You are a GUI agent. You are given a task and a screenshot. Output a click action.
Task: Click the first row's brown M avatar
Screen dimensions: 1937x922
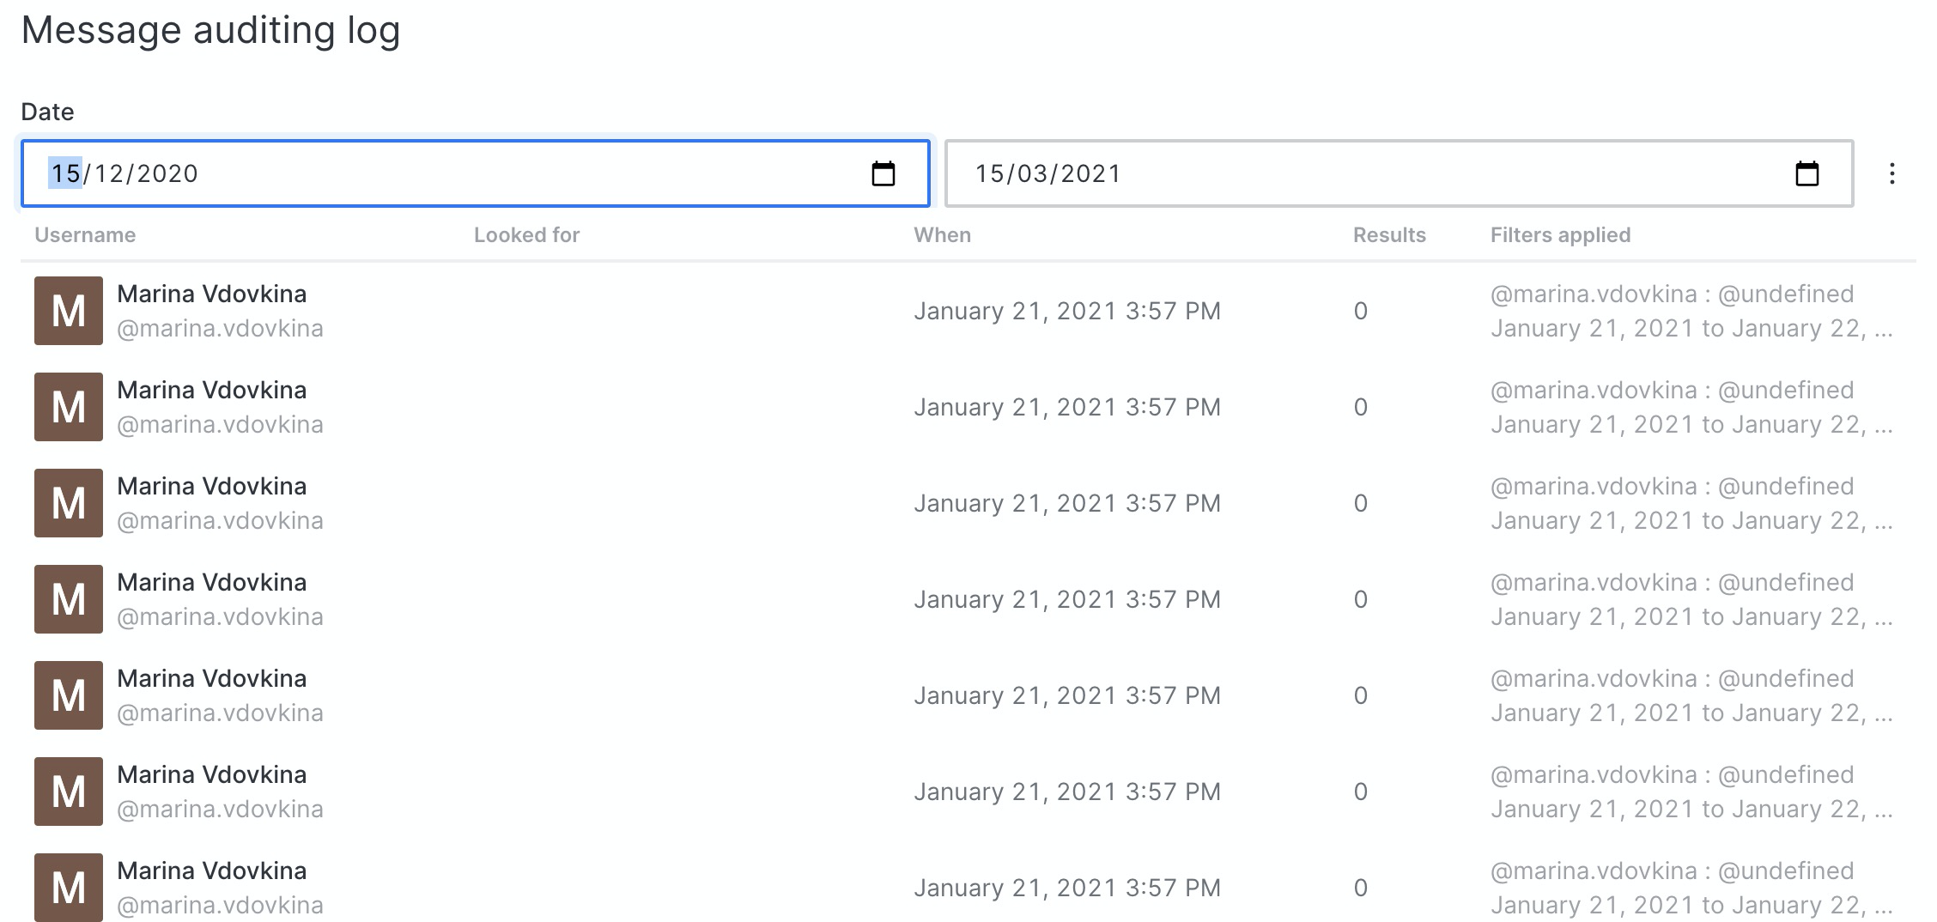pos(69,311)
